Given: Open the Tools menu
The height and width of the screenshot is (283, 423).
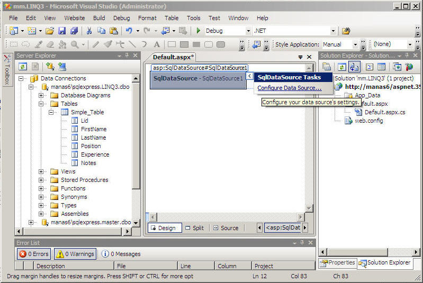Looking at the screenshot, I should (x=194, y=18).
